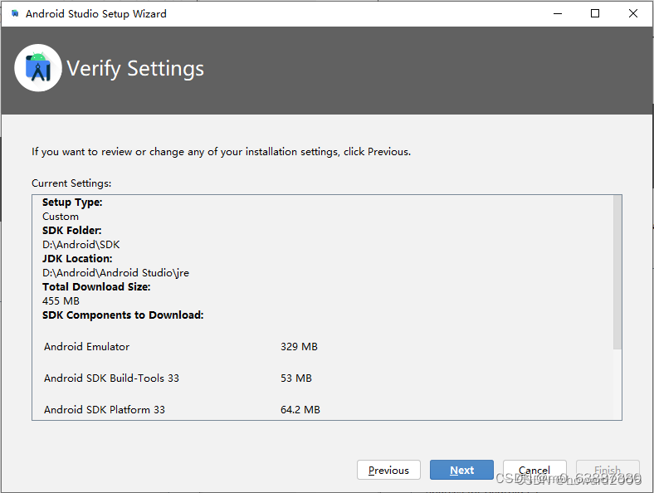Cancel the setup wizard

[x=534, y=470]
